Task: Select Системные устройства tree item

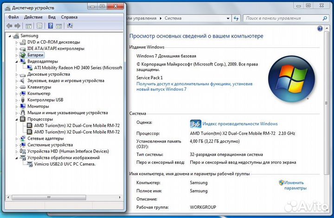Action: (50, 145)
